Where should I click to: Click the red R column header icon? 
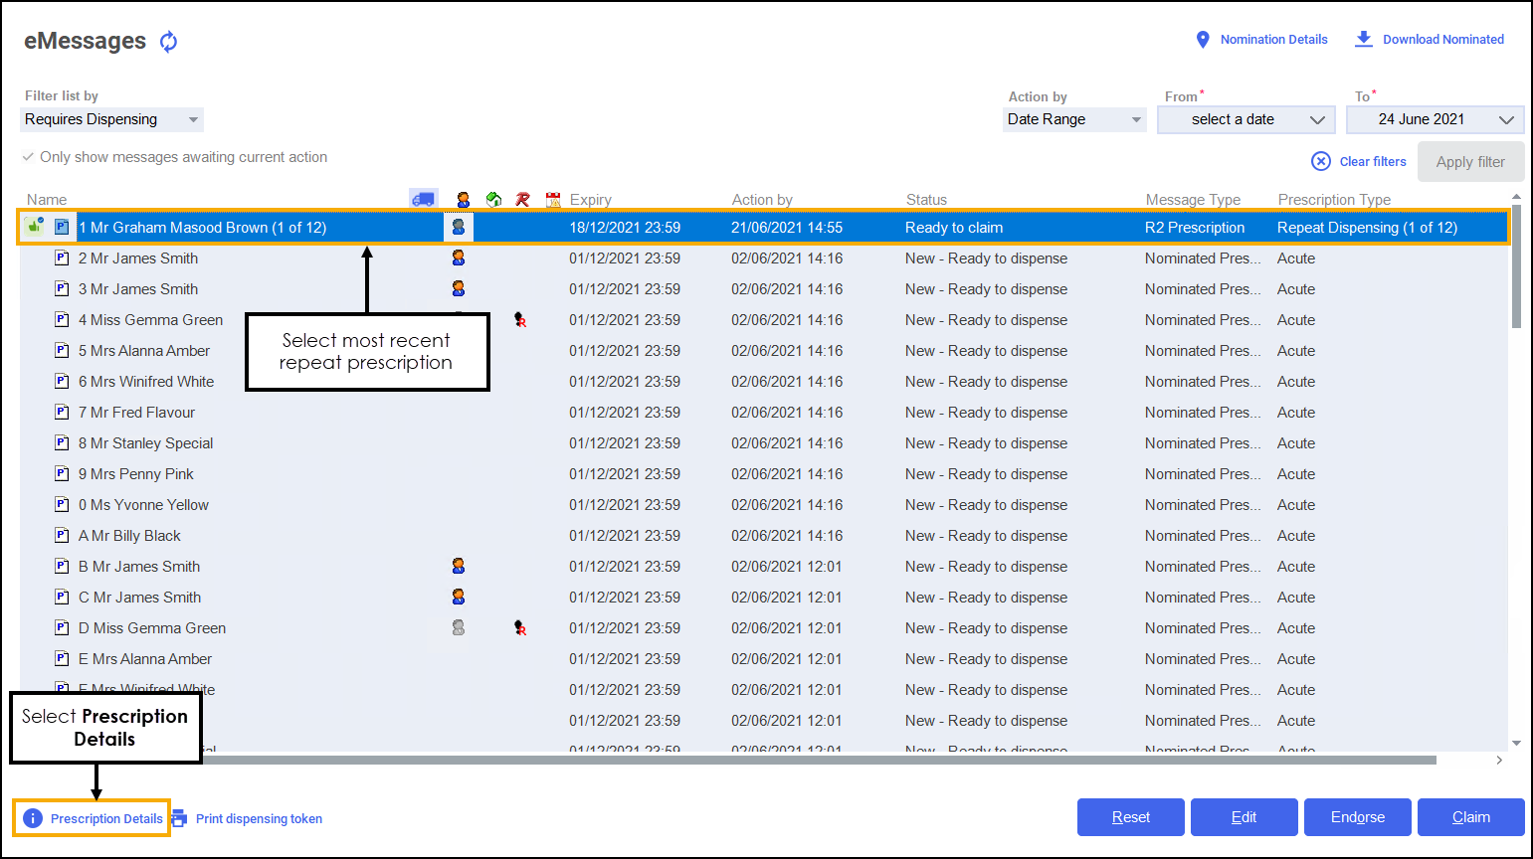pyautogui.click(x=523, y=200)
